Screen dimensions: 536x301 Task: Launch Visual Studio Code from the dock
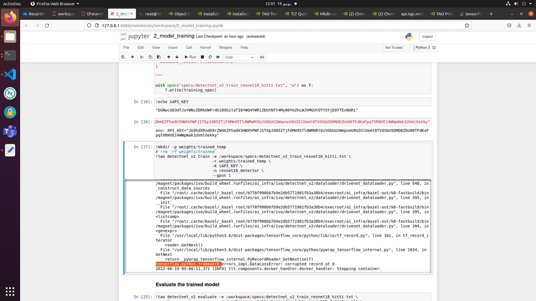[x=10, y=74]
